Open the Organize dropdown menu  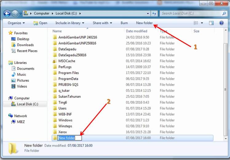pyautogui.click(x=16, y=23)
